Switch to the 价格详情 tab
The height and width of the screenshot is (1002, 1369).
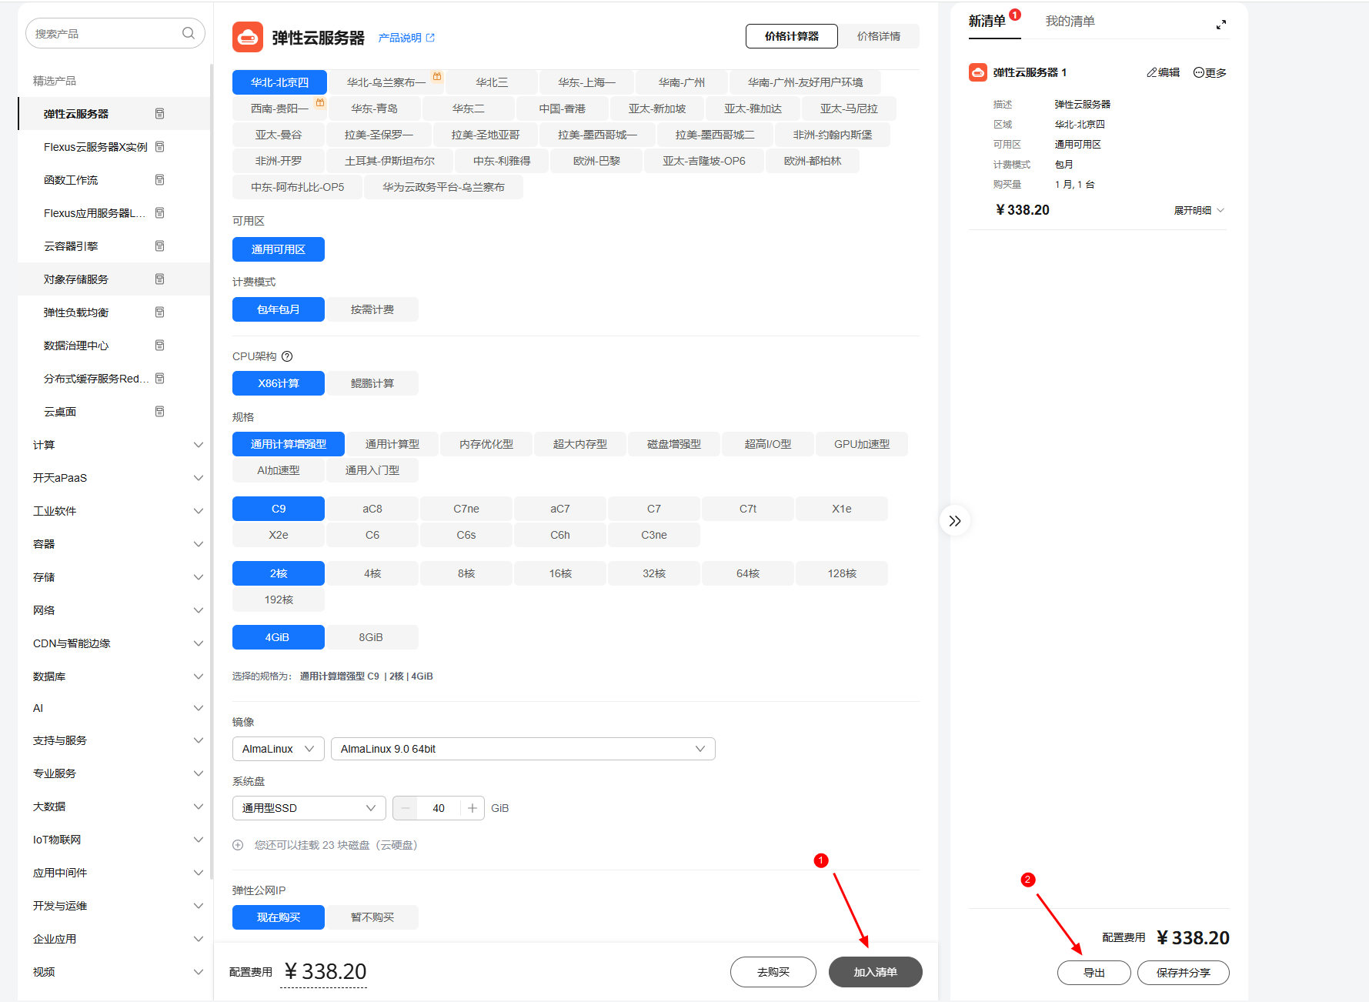pyautogui.click(x=879, y=36)
